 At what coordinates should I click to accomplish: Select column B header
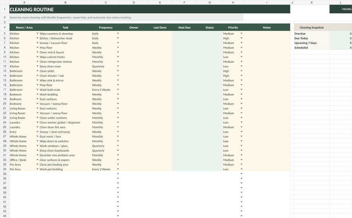pos(65,2)
